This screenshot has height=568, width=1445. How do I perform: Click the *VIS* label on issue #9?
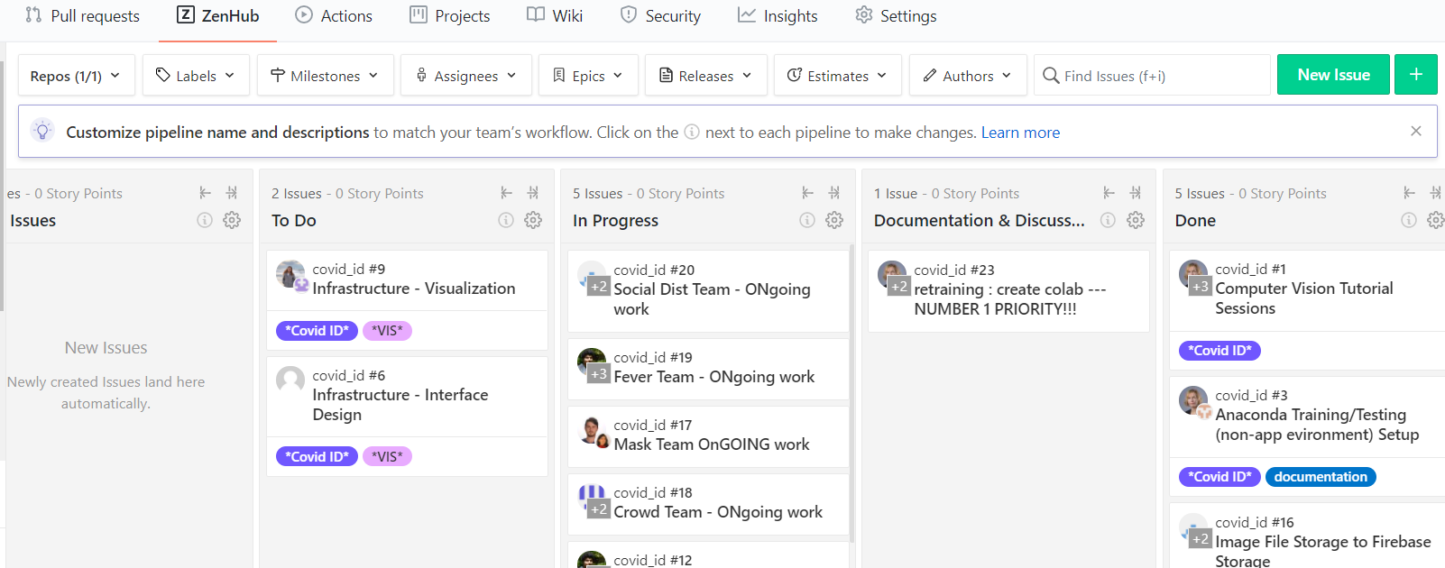(x=387, y=331)
